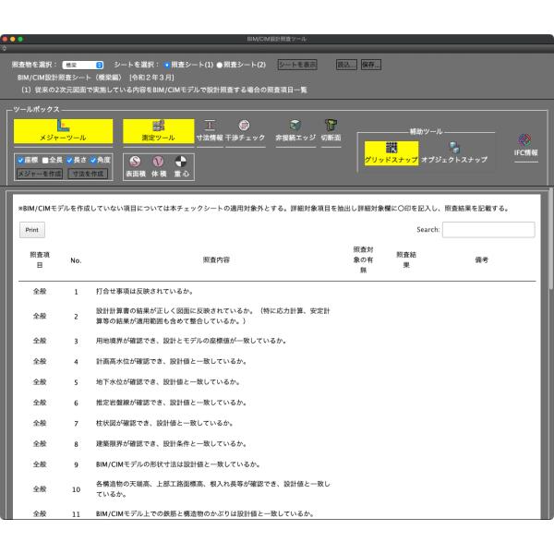Run the 干渉チェック interference check

245,130
